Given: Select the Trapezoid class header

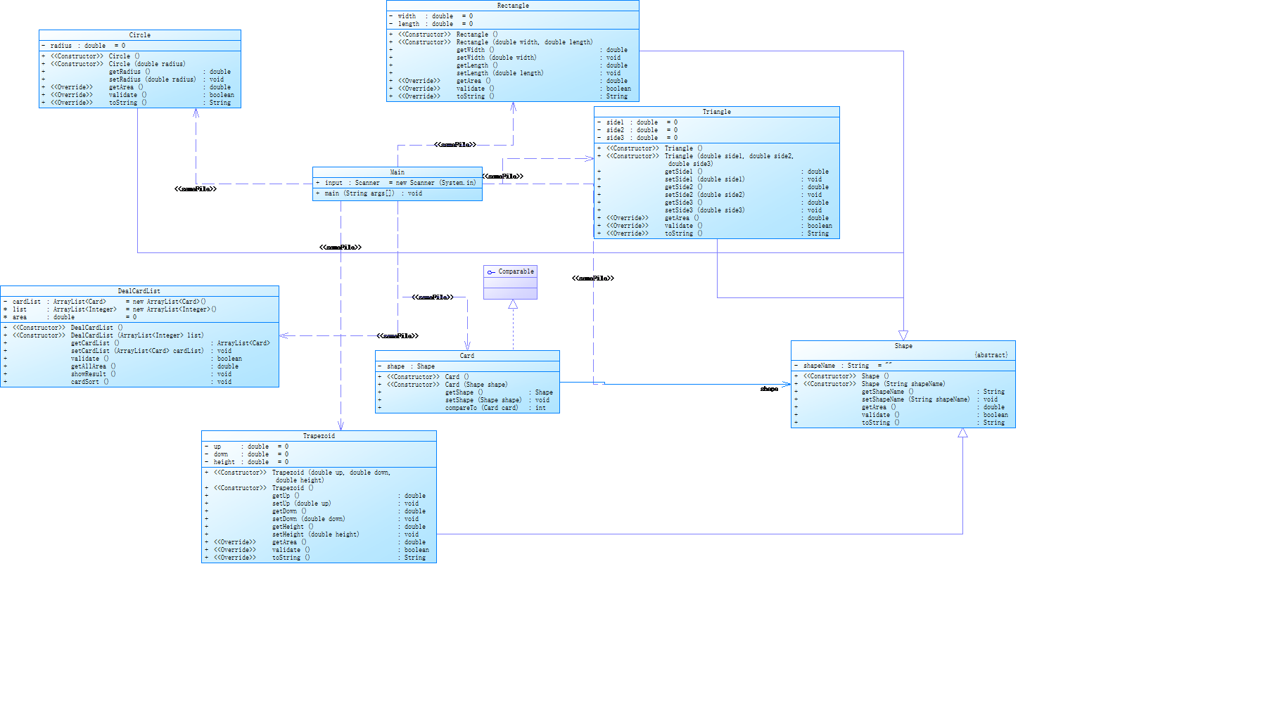Looking at the screenshot, I should click(x=319, y=436).
